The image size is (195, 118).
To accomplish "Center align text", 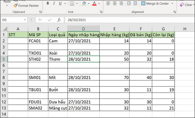I will point(115,3).
